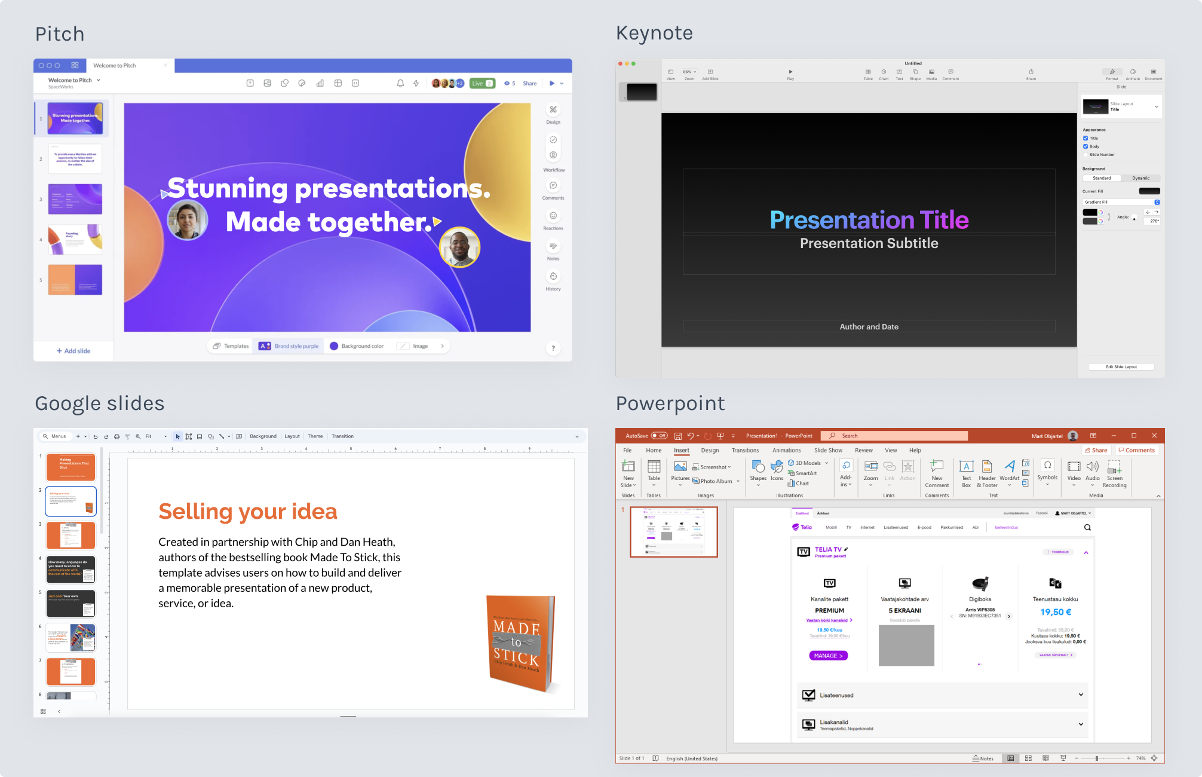Enable Slide Number checkbox in Keynote
This screenshot has width=1202, height=777.
coord(1086,155)
